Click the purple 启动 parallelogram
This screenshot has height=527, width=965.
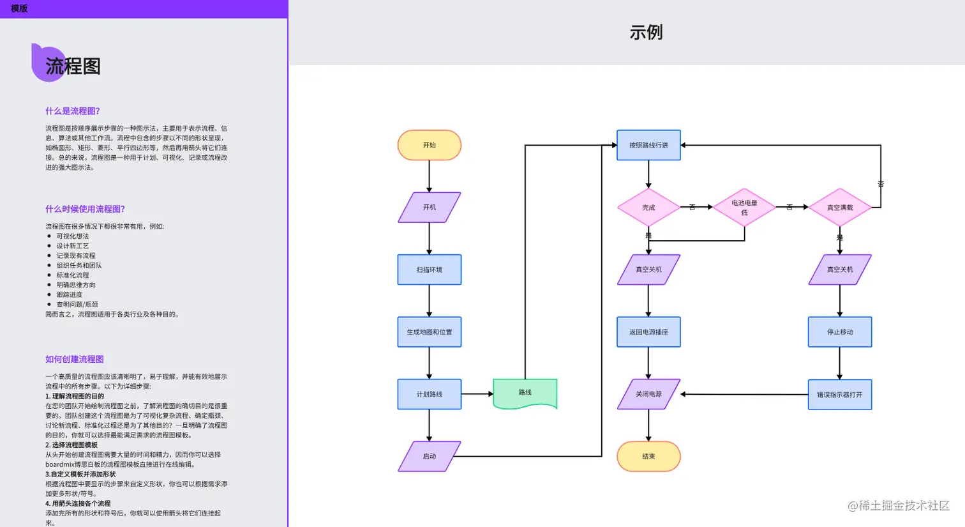pos(429,456)
